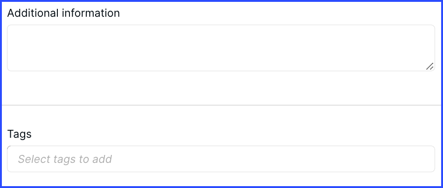This screenshot has height=188, width=443.
Task: Click blank space below the information textarea
Action: (x=221, y=87)
